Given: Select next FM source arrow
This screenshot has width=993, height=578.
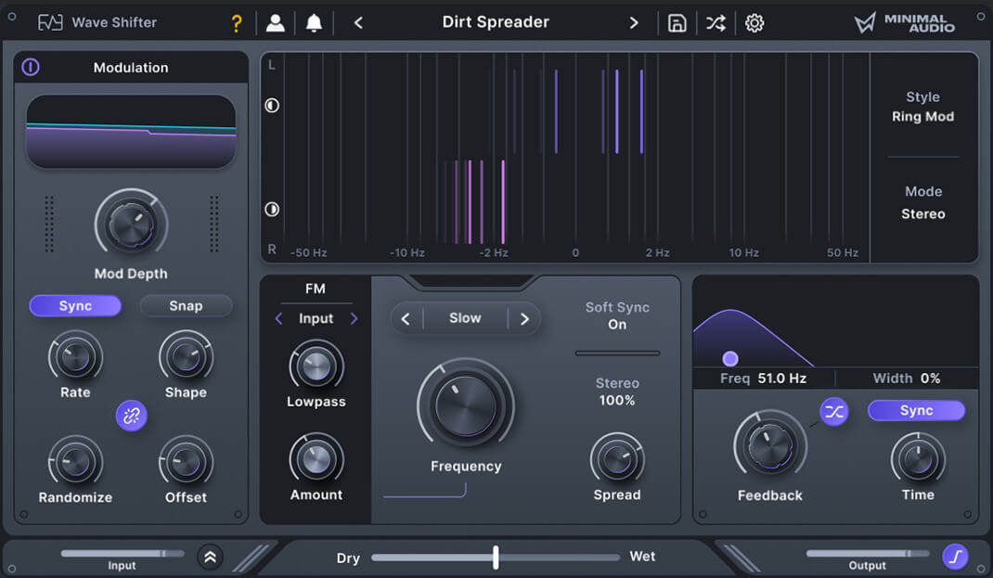Looking at the screenshot, I should pyautogui.click(x=354, y=318).
